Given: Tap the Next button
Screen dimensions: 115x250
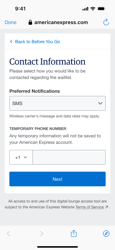Looking at the screenshot, I should point(57,179).
